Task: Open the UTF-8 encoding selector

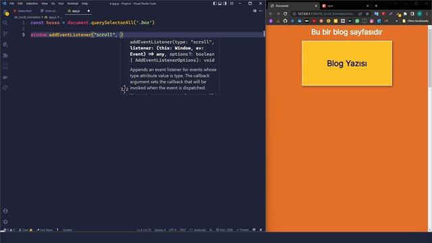Action: point(173,230)
